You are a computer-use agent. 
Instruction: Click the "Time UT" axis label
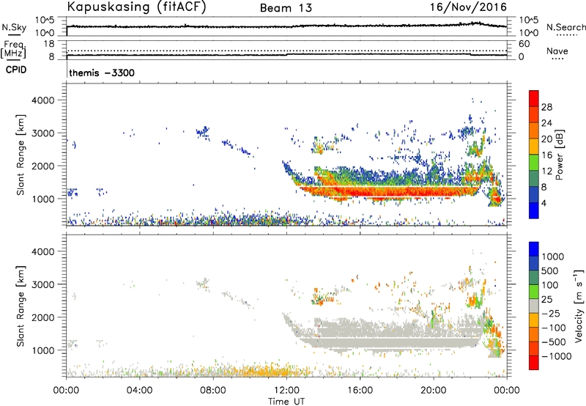click(286, 402)
